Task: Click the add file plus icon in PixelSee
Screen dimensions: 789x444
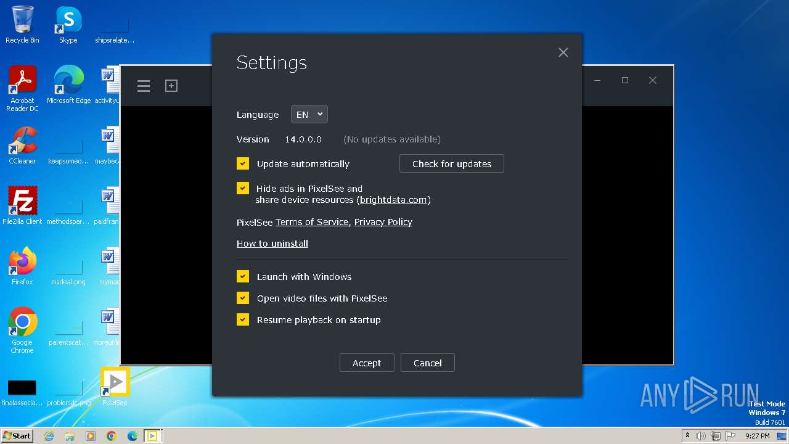Action: coord(171,86)
